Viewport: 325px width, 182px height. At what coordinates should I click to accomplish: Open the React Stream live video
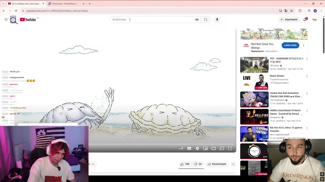[254, 82]
